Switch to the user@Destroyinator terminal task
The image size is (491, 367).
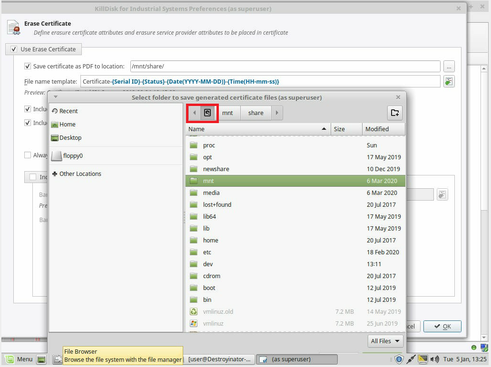pyautogui.click(x=219, y=359)
